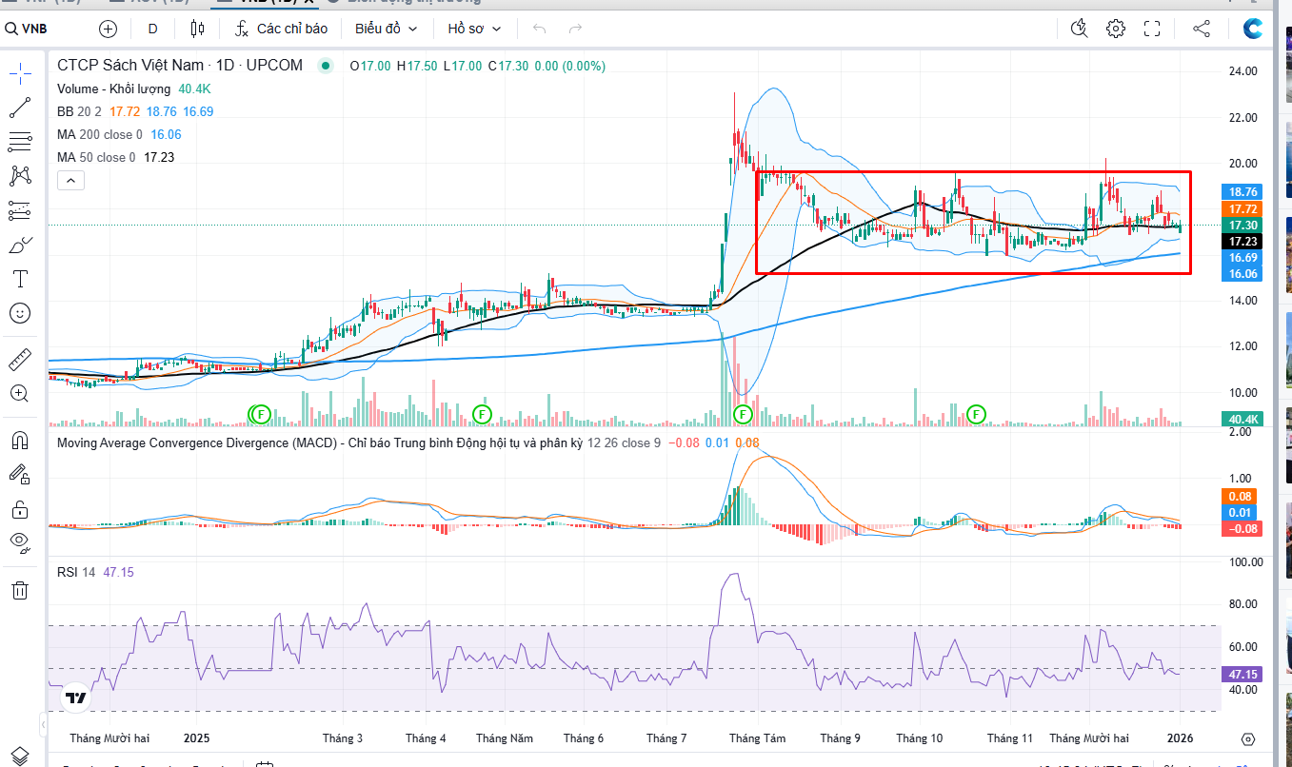Activate the ruler measure tool
The image size is (1292, 767).
pos(20,360)
